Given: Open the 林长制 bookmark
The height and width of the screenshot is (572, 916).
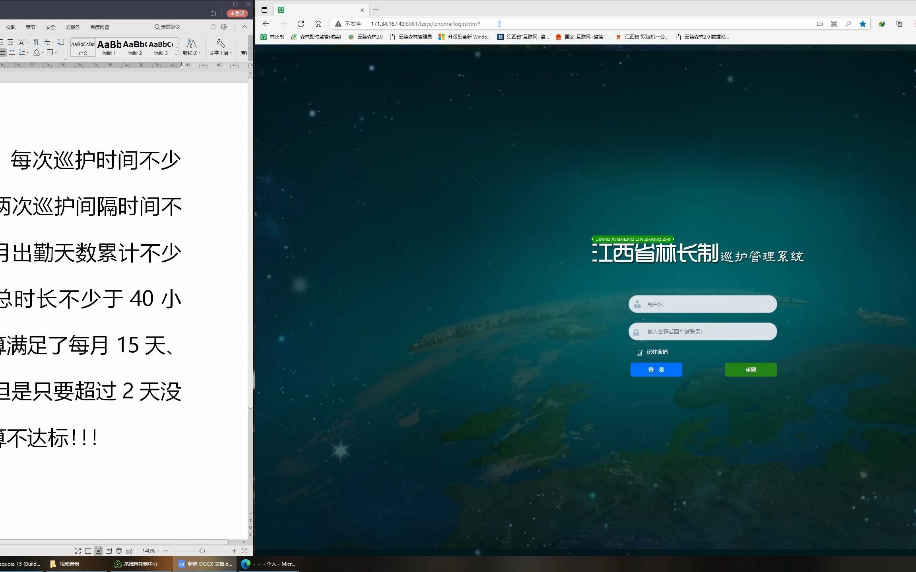Looking at the screenshot, I should tap(273, 37).
